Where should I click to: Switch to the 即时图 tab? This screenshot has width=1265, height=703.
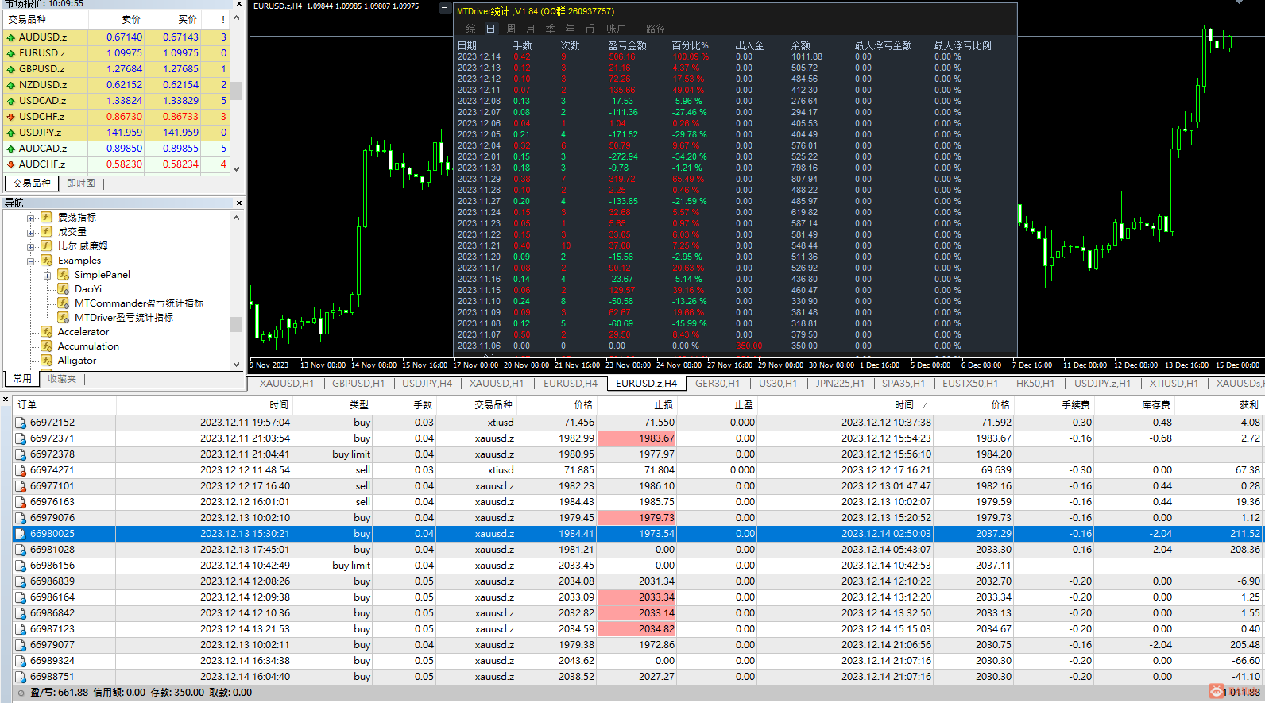coord(81,183)
